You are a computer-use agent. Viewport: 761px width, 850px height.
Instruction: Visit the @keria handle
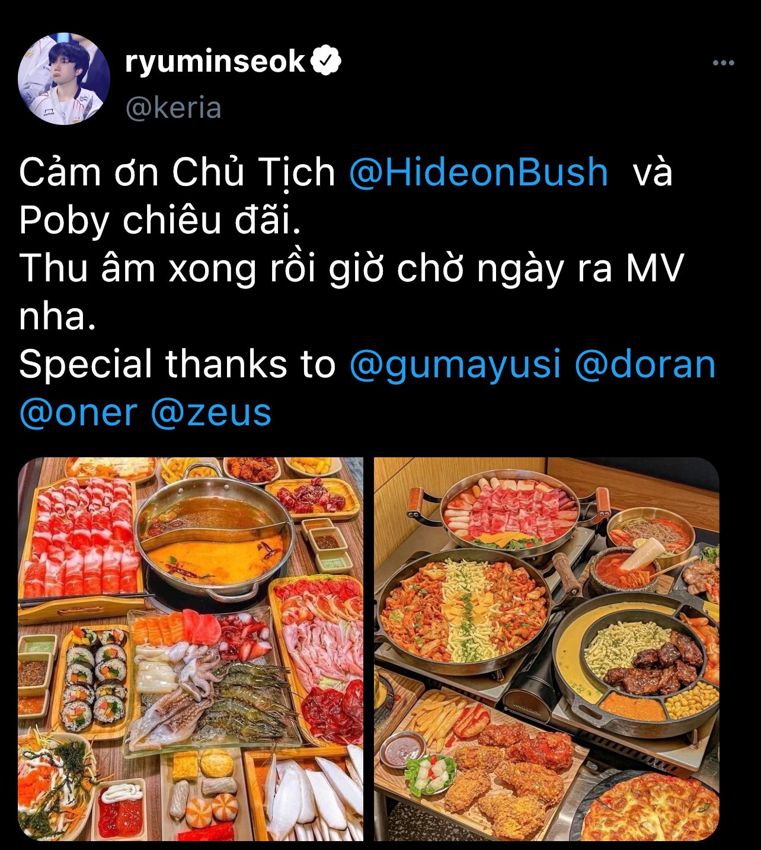tap(173, 108)
